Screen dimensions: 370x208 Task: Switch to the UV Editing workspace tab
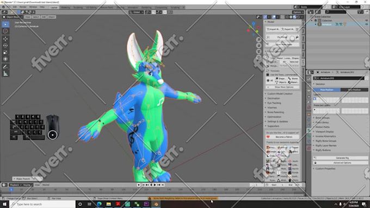pos(91,7)
